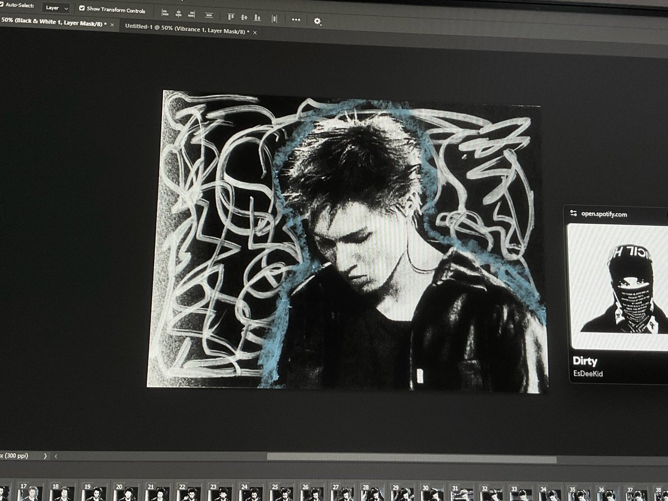Screen dimensions: 668x501
Task: Align vertical centers of layers
Action: point(244,17)
